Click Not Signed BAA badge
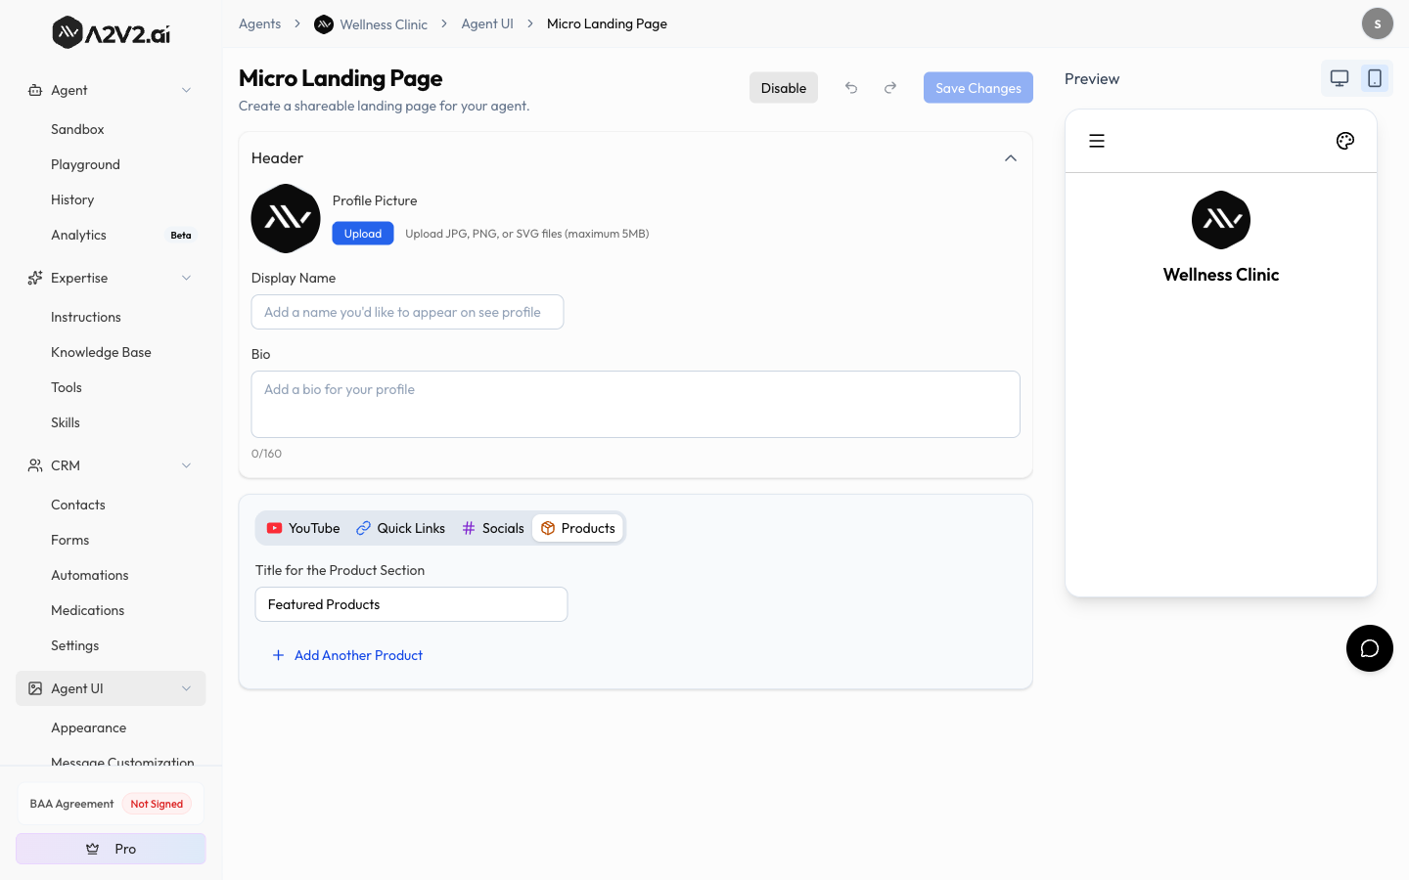Viewport: 1409px width, 880px height. (x=157, y=804)
